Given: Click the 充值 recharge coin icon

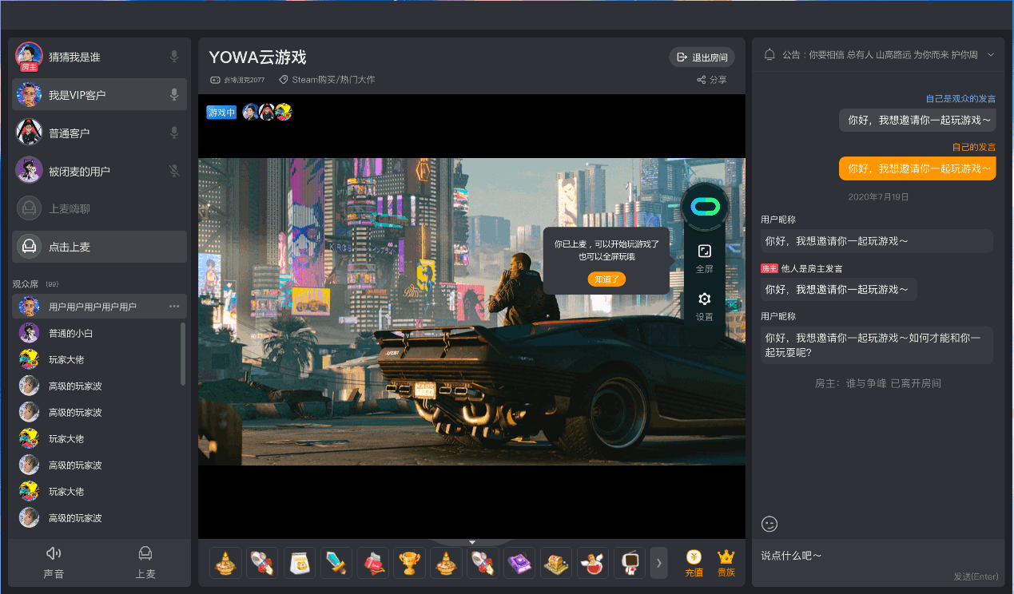Looking at the screenshot, I should pos(694,557).
